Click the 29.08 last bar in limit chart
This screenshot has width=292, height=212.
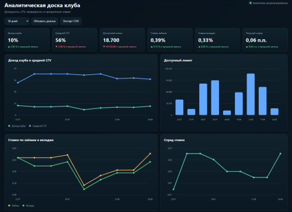(x=274, y=112)
